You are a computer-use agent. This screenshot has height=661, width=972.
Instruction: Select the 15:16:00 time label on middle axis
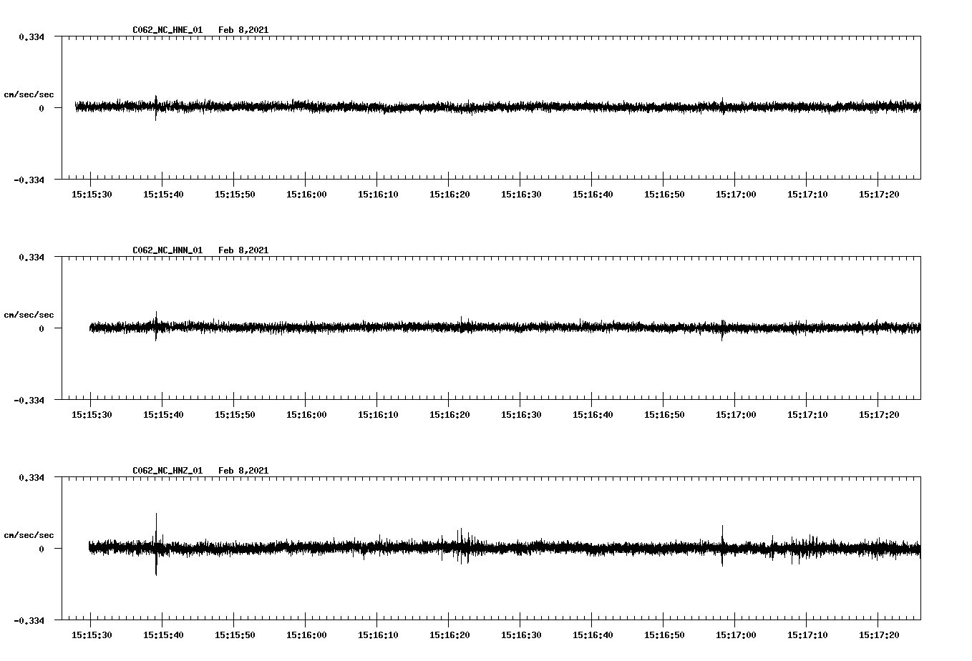[x=306, y=413]
